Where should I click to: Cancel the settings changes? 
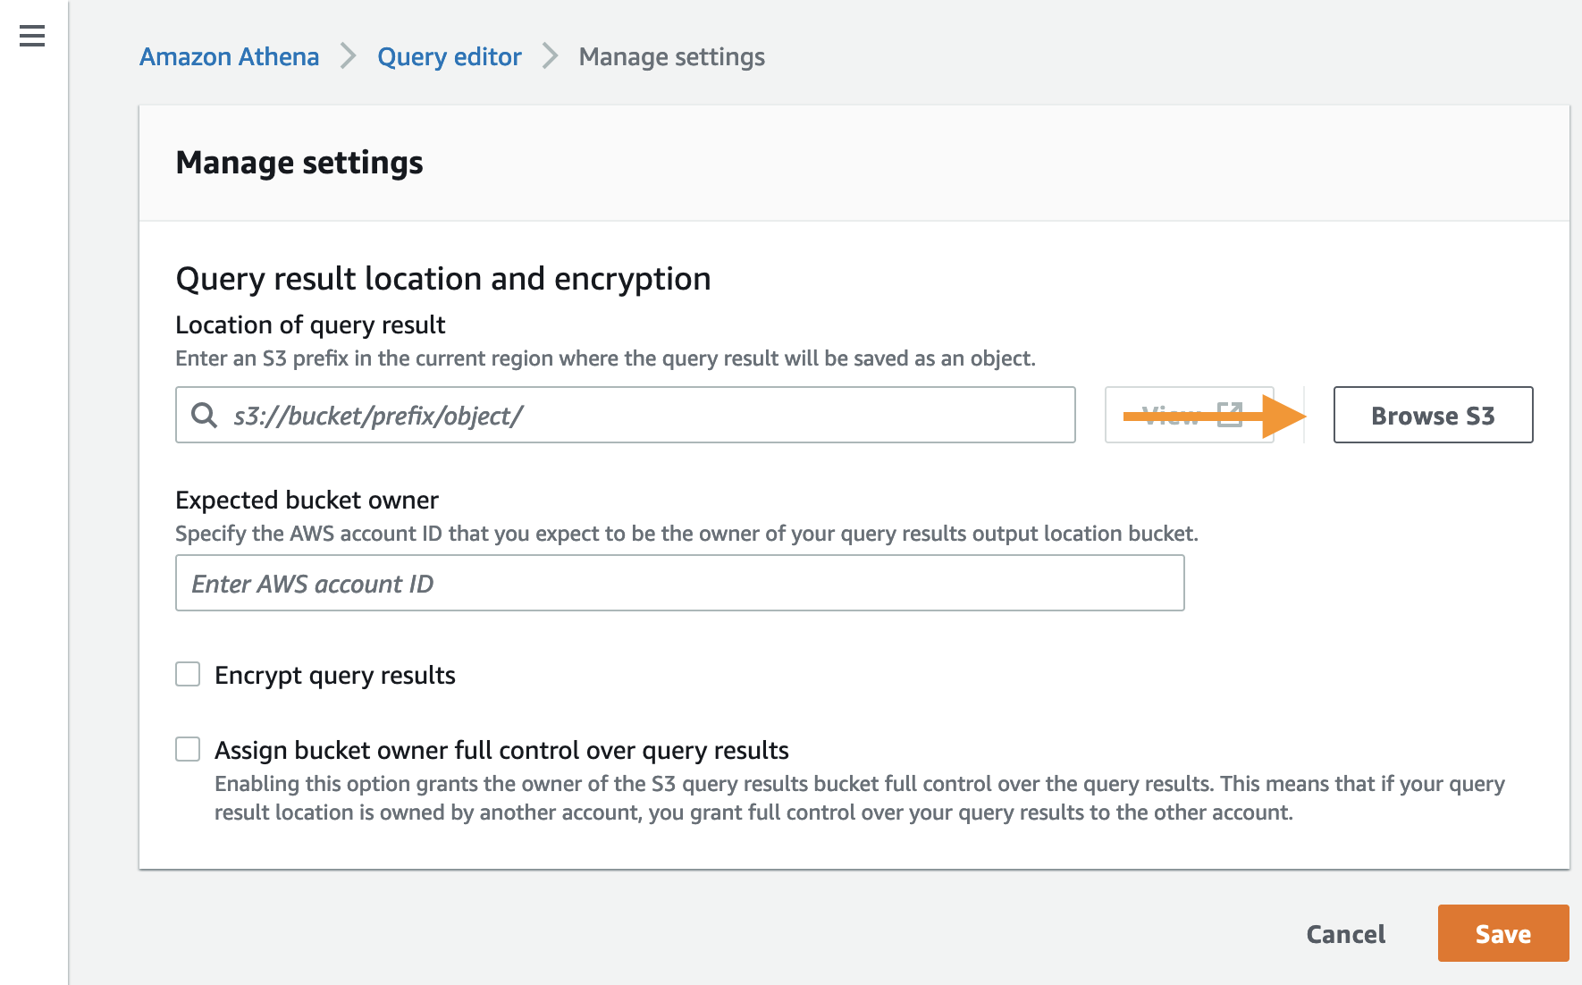pyautogui.click(x=1345, y=934)
